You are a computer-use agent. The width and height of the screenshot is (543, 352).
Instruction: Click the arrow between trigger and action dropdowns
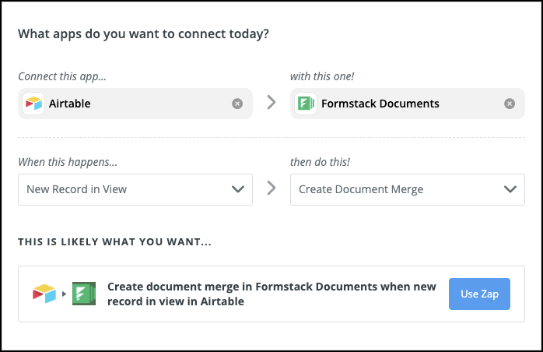point(271,188)
